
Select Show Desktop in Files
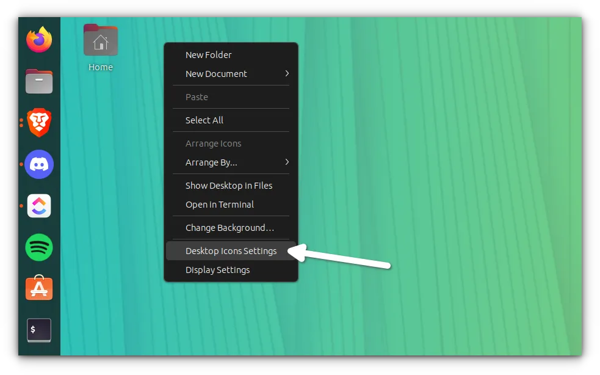(x=229, y=185)
